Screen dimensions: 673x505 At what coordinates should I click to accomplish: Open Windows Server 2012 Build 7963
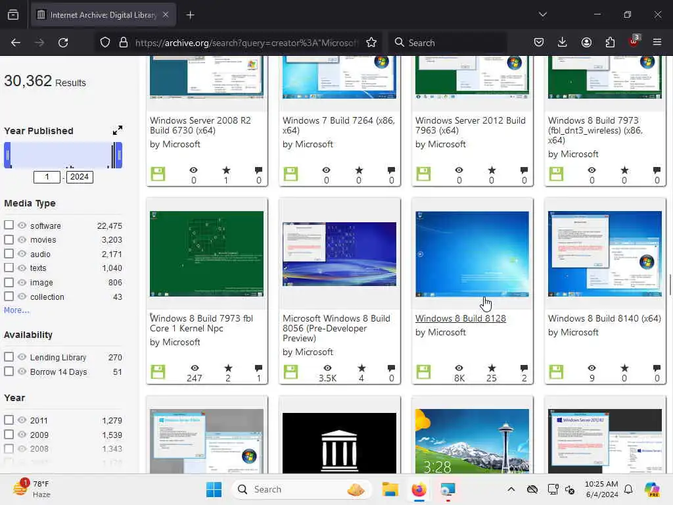[471, 126]
